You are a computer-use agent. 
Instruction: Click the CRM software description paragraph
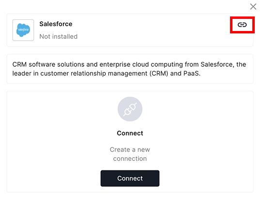[129, 69]
